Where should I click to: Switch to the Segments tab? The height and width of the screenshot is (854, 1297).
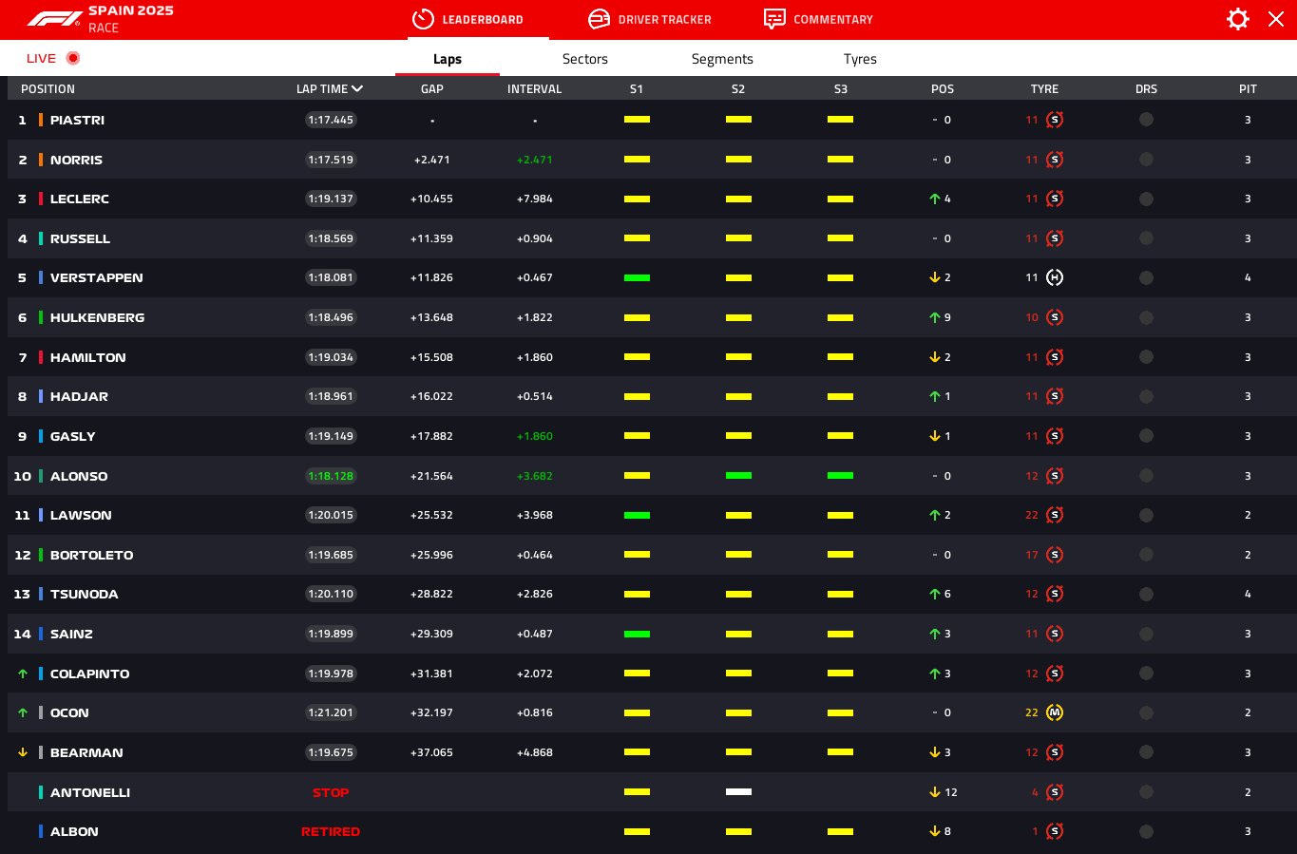pos(722,59)
